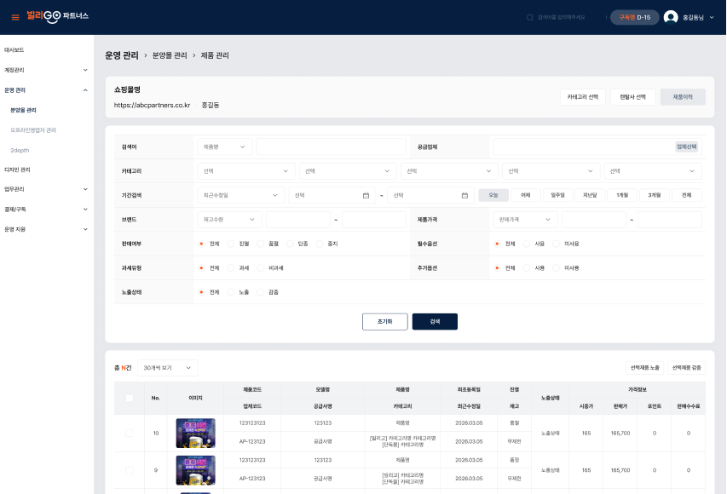Select 미사용 in the 필수옵션 row
This screenshot has width=727, height=494.
pyautogui.click(x=557, y=244)
